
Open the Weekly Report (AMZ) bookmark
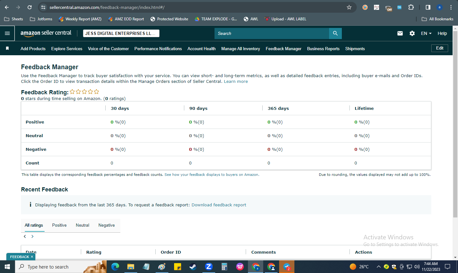[80, 19]
